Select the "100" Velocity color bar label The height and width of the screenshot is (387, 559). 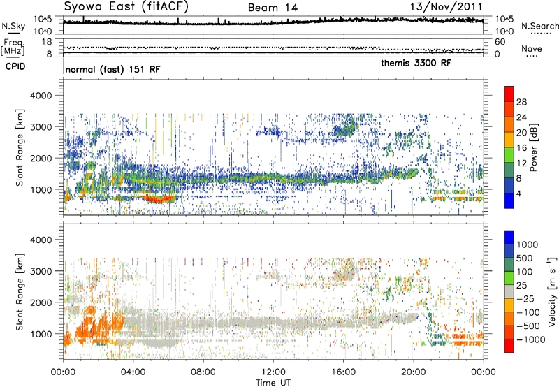524,272
